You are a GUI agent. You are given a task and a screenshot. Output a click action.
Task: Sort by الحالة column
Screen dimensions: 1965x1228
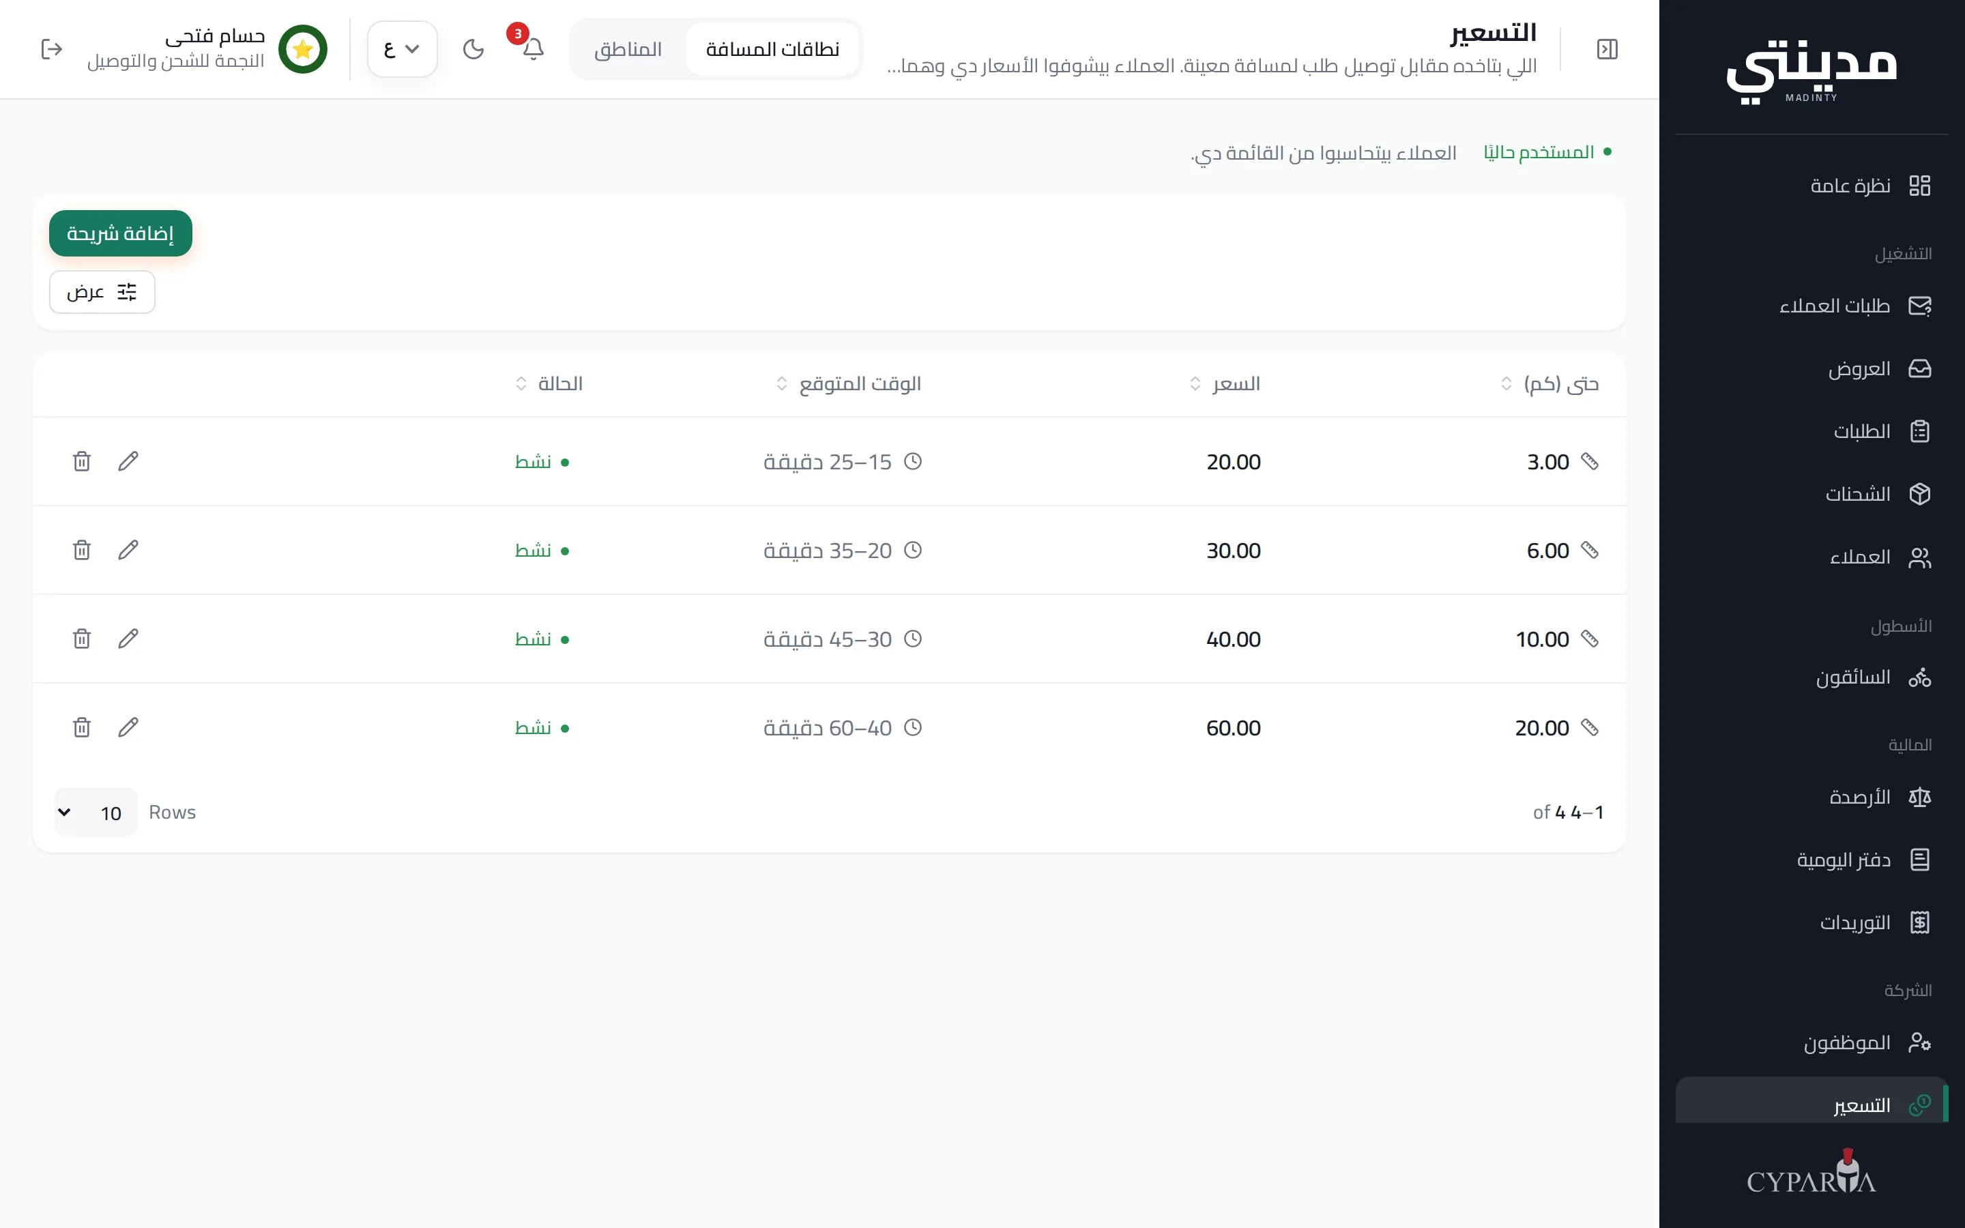coord(549,383)
